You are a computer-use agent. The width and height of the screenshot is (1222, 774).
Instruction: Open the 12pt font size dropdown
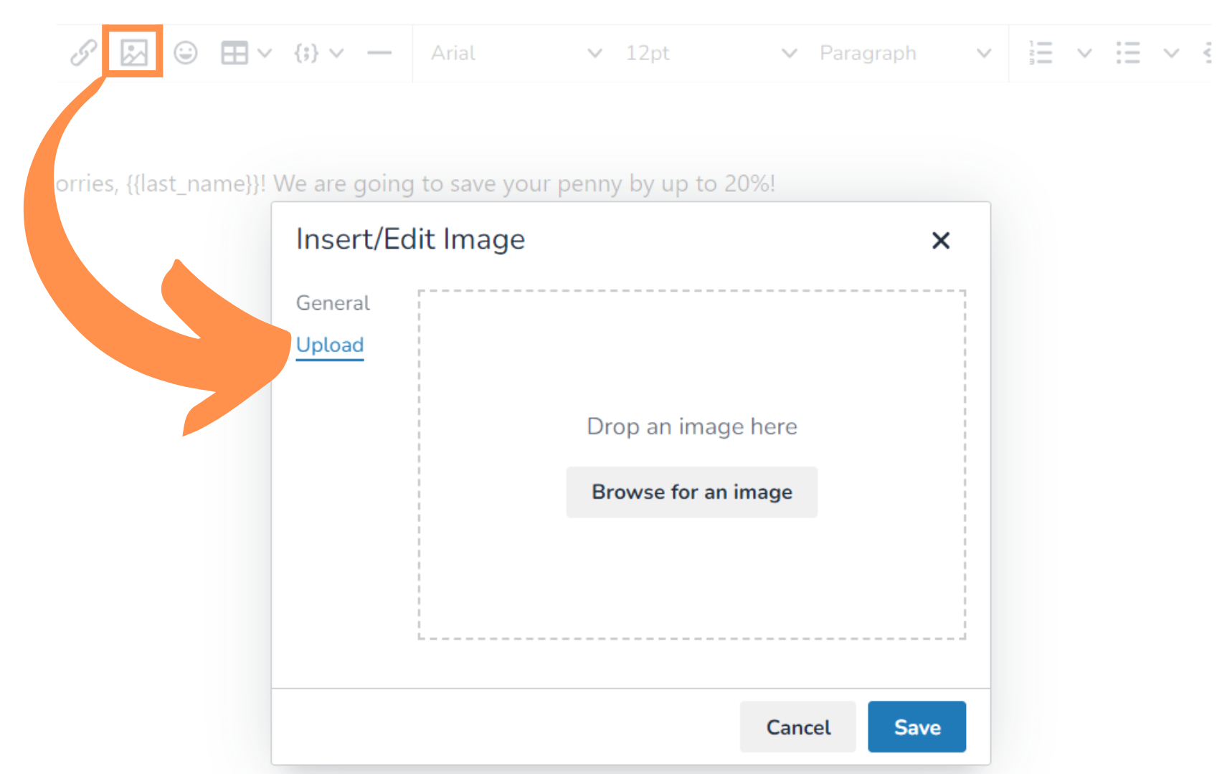click(710, 53)
